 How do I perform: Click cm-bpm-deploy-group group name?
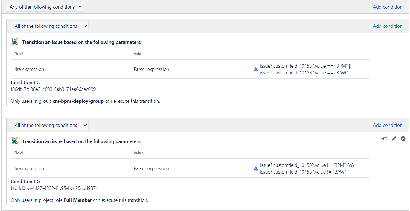pyautogui.click(x=78, y=101)
